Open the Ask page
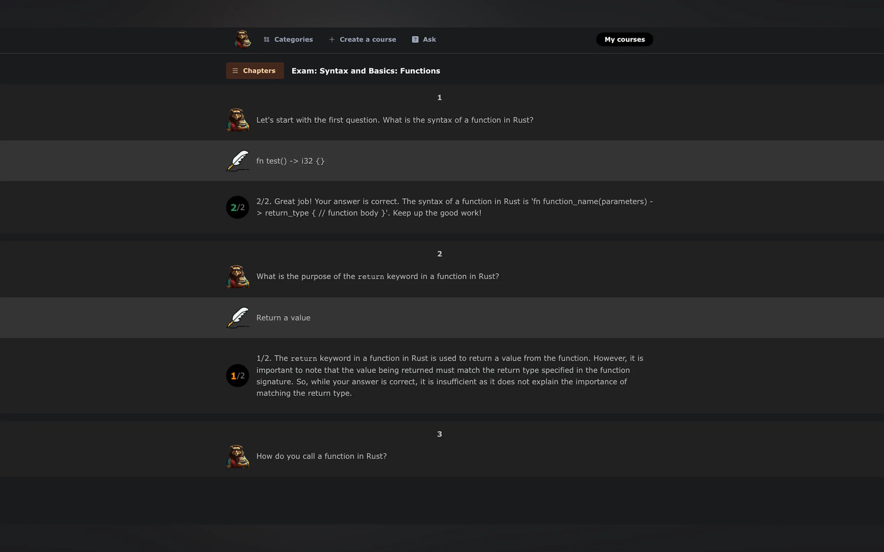884x552 pixels. coord(429,39)
